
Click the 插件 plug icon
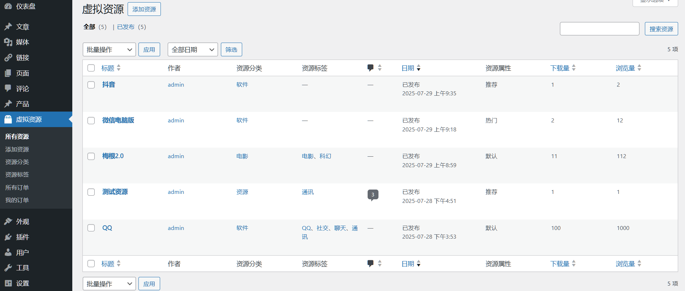8,237
